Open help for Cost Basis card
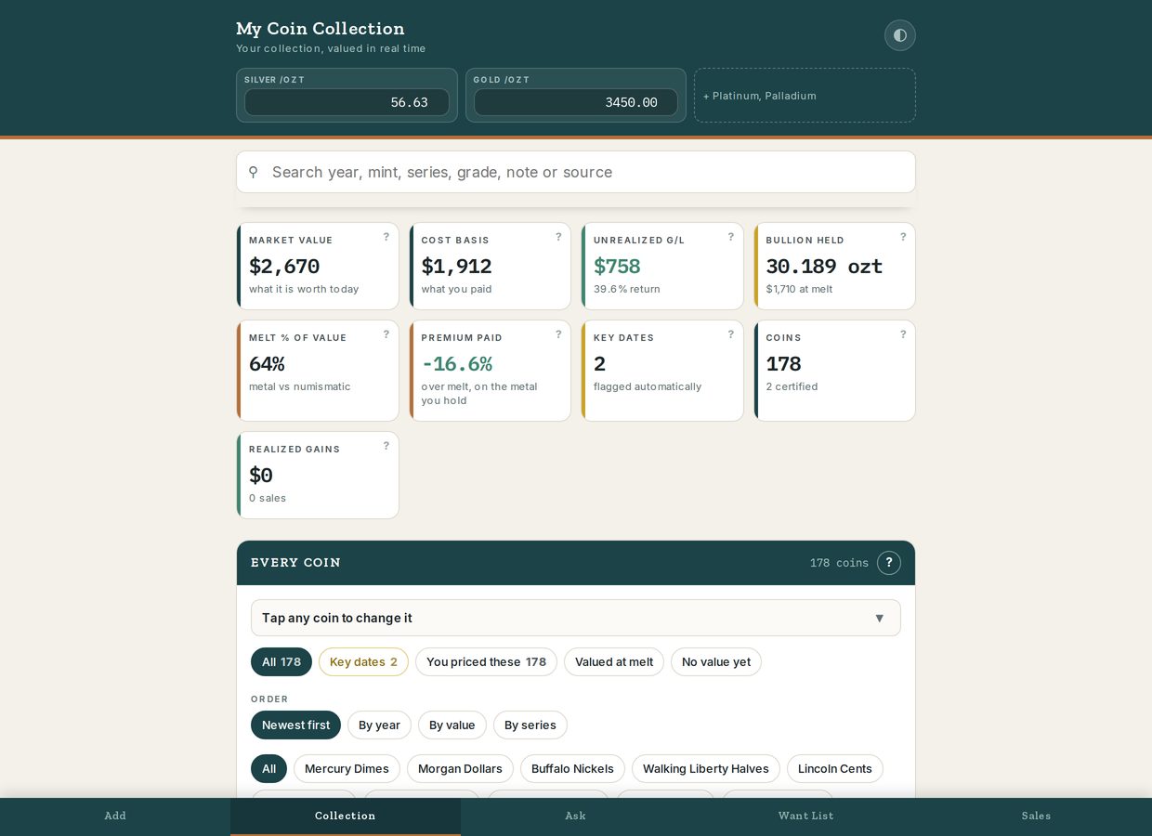Image resolution: width=1152 pixels, height=836 pixels. click(x=558, y=237)
